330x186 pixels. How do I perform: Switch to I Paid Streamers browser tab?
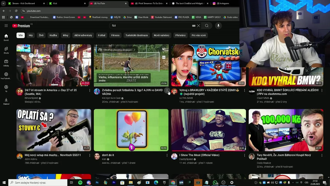pos(149,3)
